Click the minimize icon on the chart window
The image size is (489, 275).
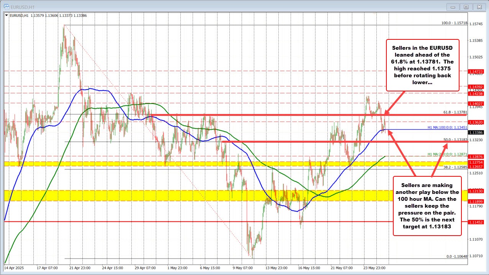tap(452, 7)
